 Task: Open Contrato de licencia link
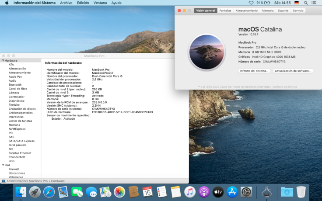click(284, 87)
